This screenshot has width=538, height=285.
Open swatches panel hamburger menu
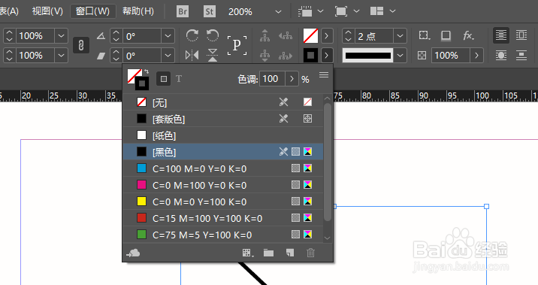324,75
